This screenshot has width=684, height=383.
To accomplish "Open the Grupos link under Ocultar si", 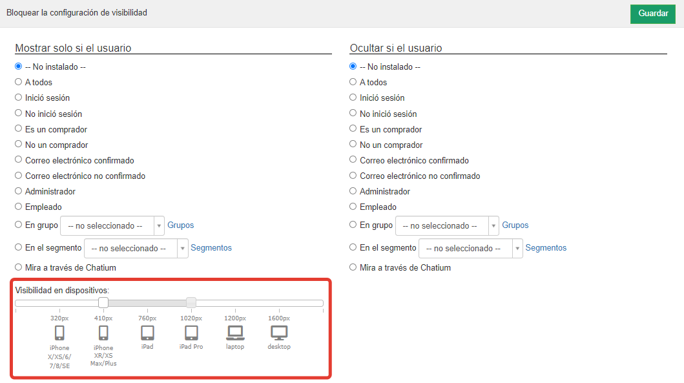I will [x=515, y=225].
